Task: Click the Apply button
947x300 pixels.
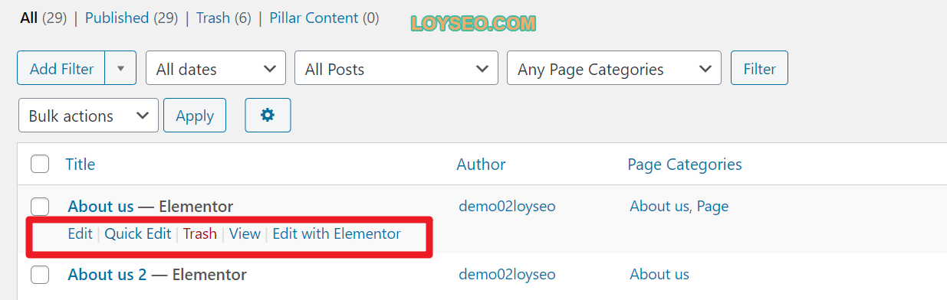Action: [x=195, y=116]
